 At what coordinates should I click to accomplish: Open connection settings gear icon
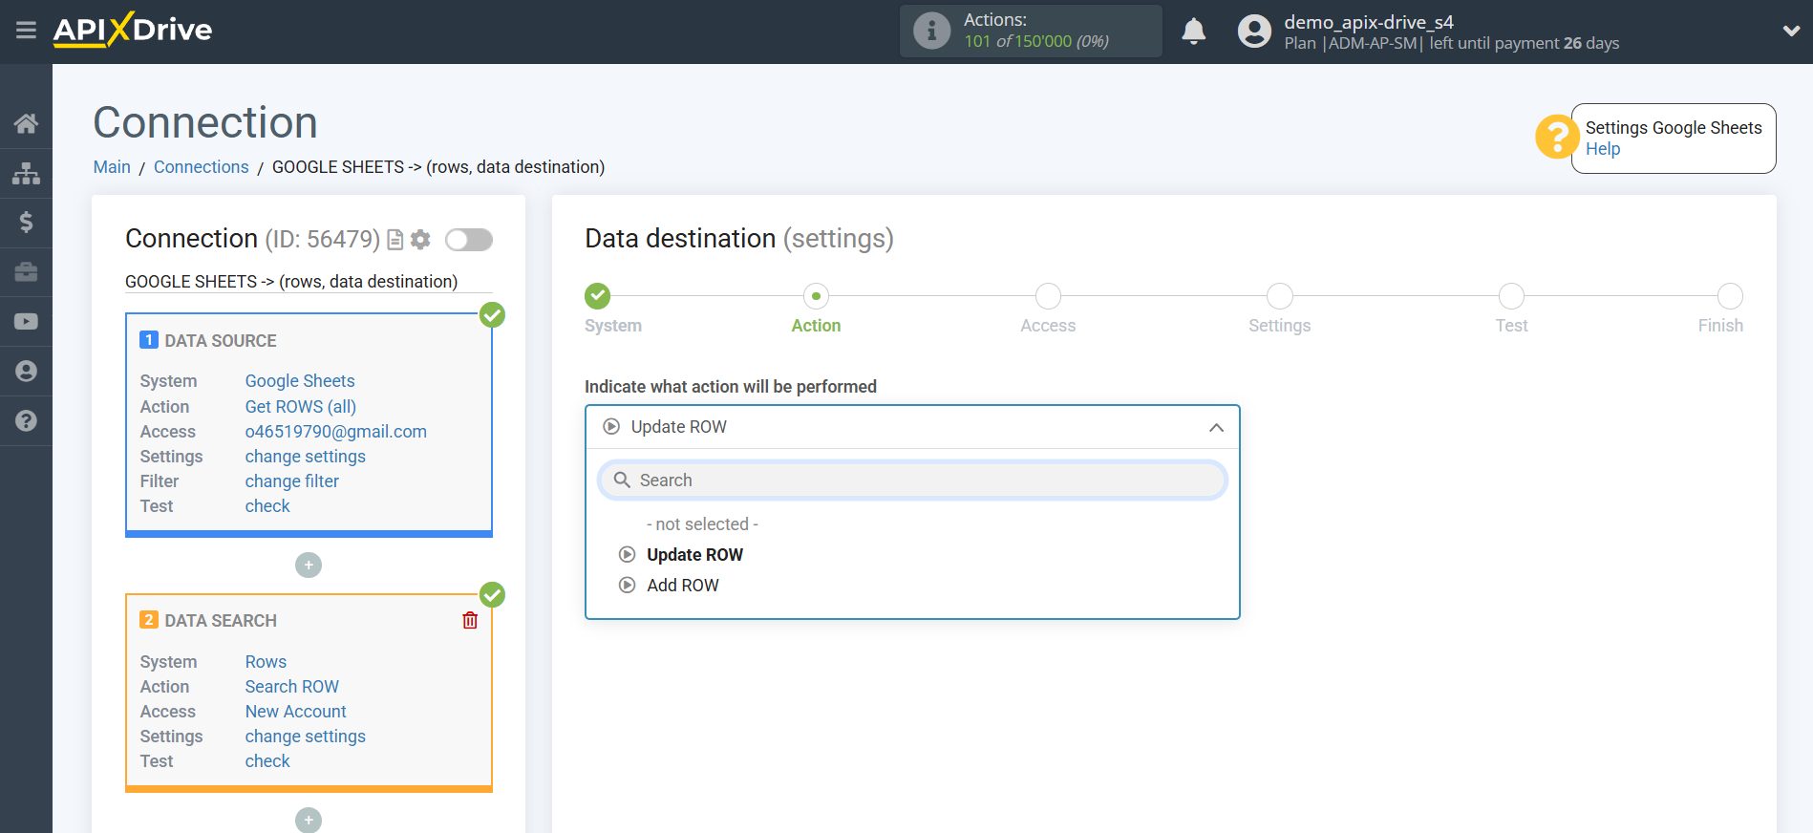pos(420,240)
